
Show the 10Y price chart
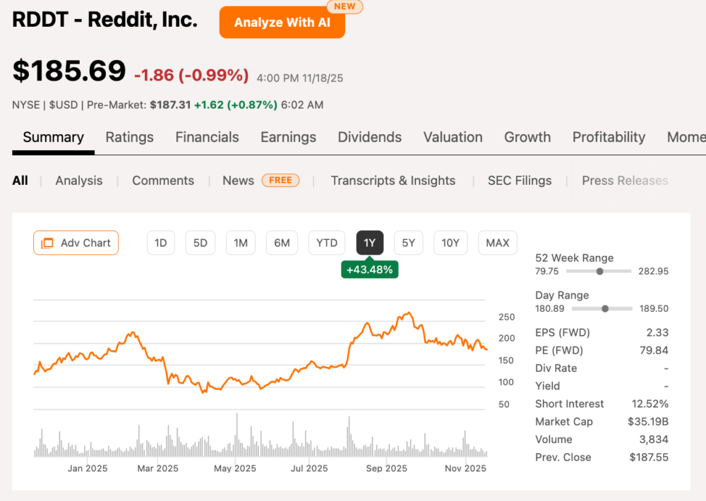(x=450, y=243)
